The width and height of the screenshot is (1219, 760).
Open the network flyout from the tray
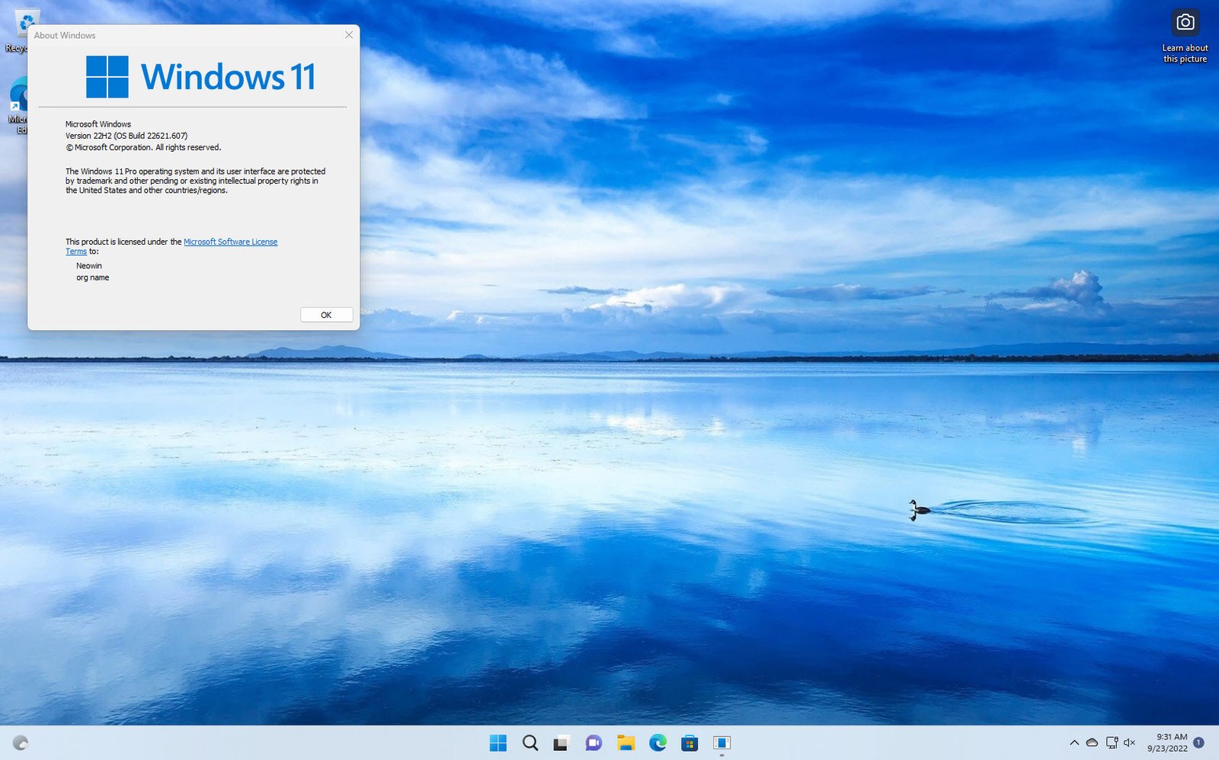click(x=1111, y=742)
